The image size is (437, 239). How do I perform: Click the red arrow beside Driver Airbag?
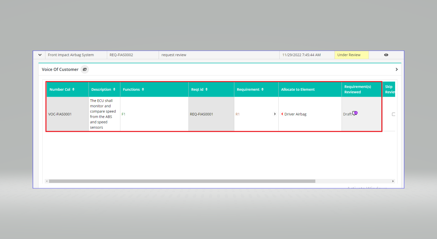click(x=282, y=114)
